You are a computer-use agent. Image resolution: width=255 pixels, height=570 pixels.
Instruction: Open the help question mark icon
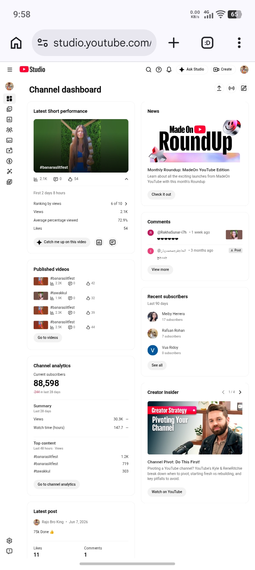click(159, 69)
